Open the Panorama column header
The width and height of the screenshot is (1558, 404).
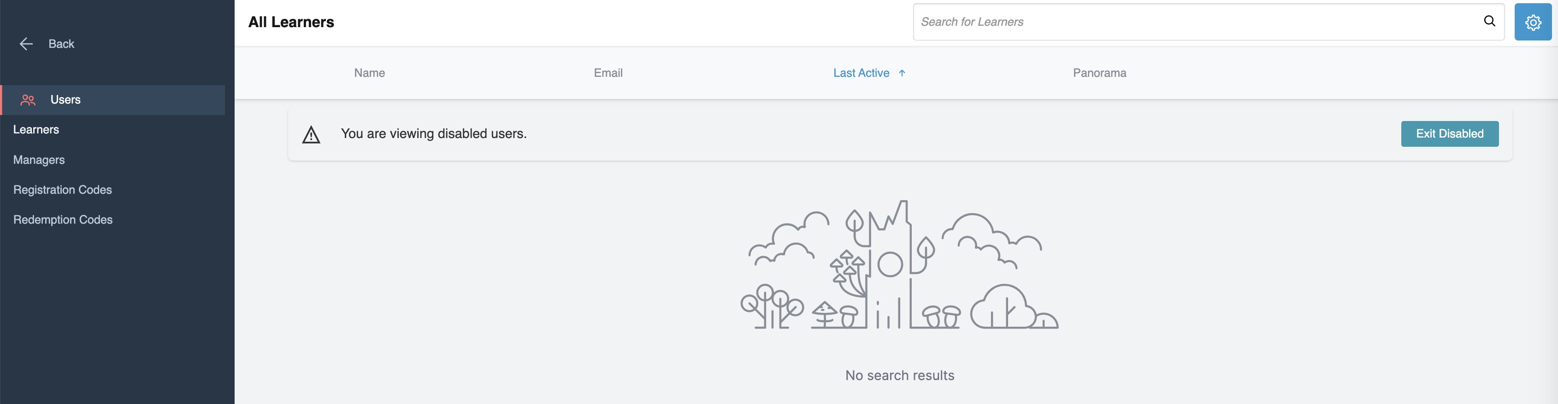pyautogui.click(x=1099, y=72)
